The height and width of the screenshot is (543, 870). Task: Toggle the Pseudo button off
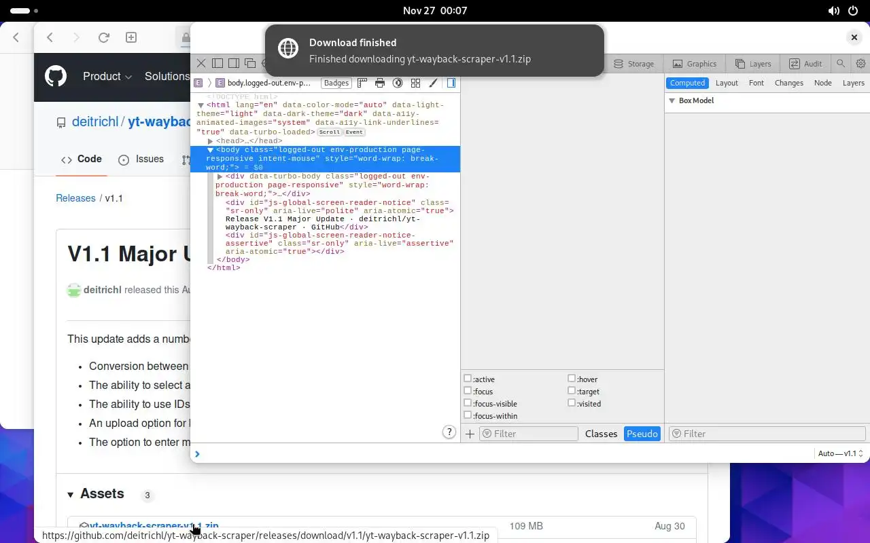coord(642,434)
